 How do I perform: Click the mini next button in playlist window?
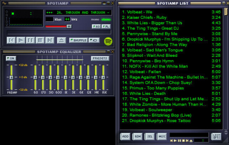coord(187,141)
